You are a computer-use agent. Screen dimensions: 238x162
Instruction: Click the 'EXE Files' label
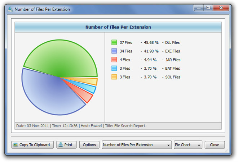click(172, 51)
